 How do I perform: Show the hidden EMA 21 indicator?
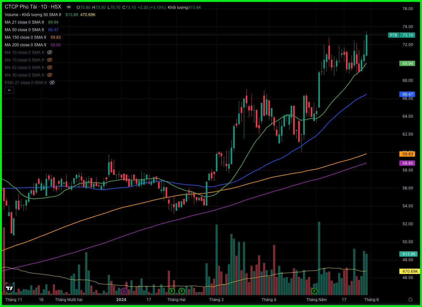coord(52,82)
